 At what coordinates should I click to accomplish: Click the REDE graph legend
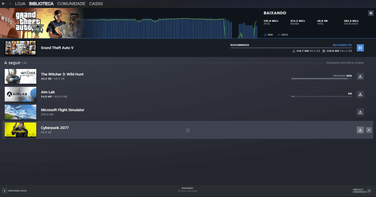coord(268,35)
